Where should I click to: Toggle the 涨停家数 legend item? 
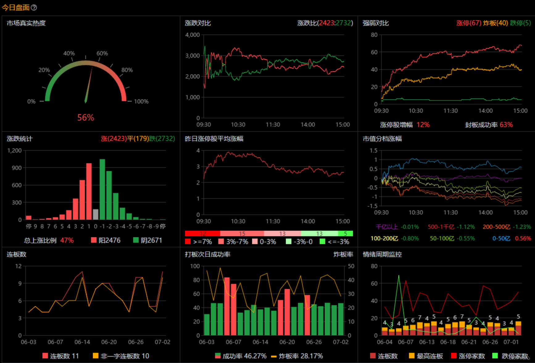tap(468, 356)
